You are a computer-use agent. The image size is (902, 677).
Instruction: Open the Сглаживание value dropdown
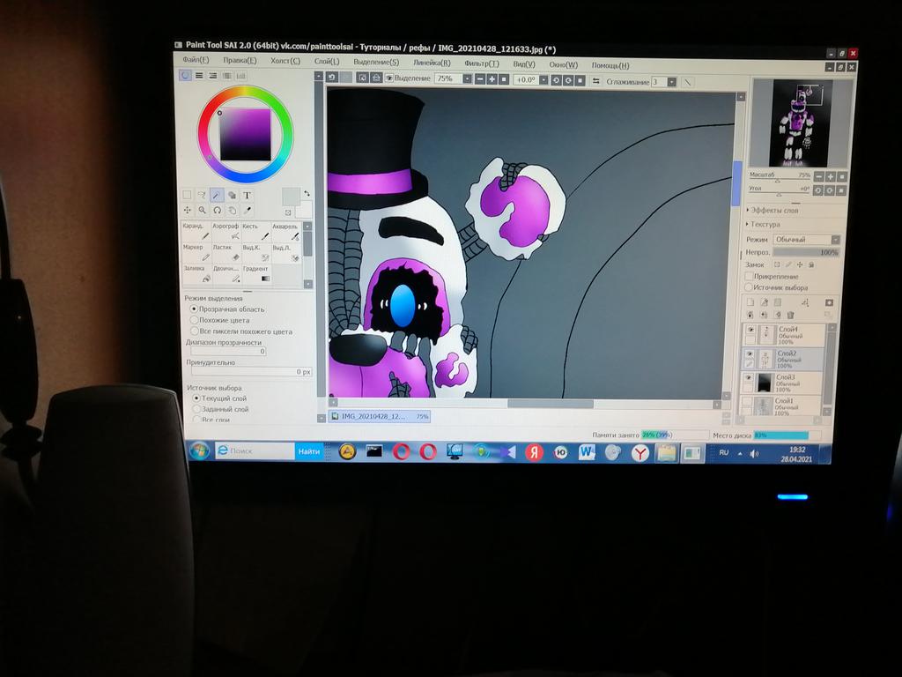(671, 82)
